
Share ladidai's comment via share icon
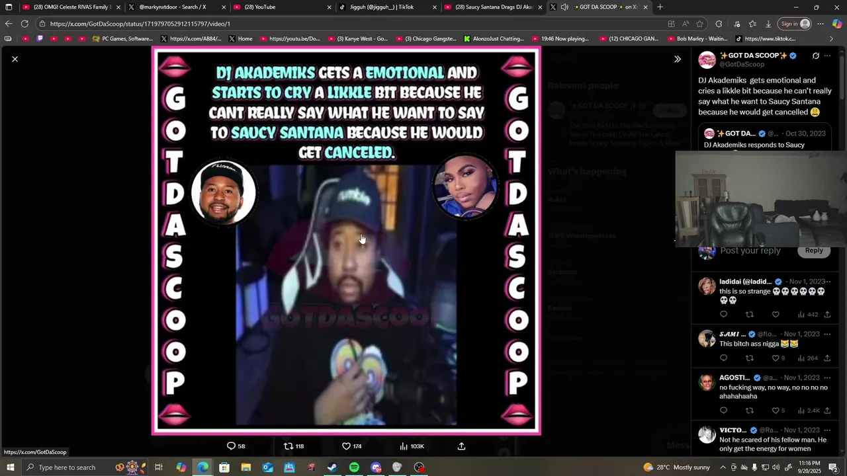(x=827, y=315)
